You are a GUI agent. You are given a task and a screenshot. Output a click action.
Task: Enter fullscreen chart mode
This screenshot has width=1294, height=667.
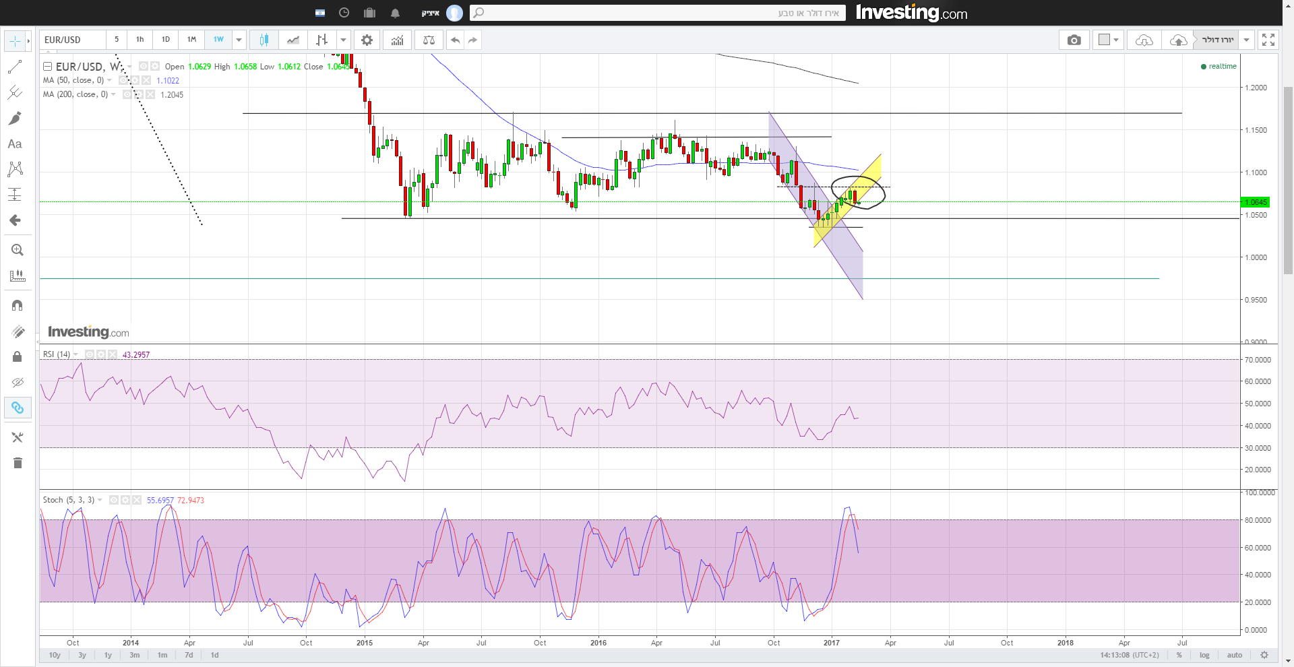(x=1268, y=40)
